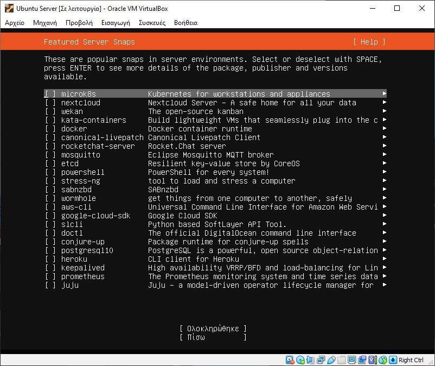This screenshot has height=366, width=435.
Task: Click 'Rocket.Chat server' description text
Action: (x=187, y=146)
